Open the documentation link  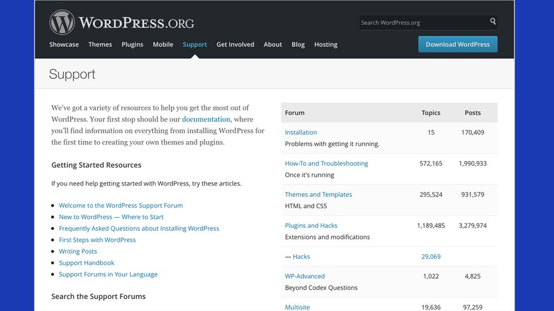(x=206, y=119)
